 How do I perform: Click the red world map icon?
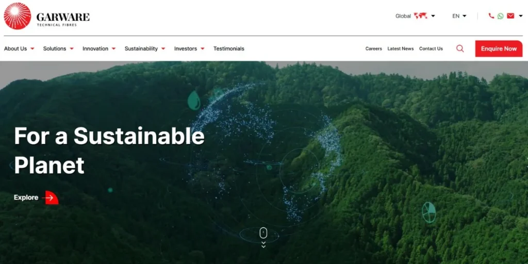420,16
